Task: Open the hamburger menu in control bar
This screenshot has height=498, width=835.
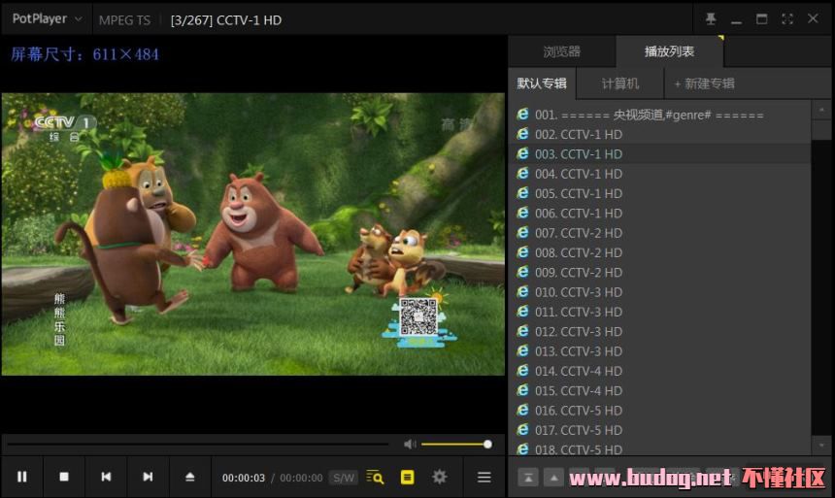Action: [484, 478]
